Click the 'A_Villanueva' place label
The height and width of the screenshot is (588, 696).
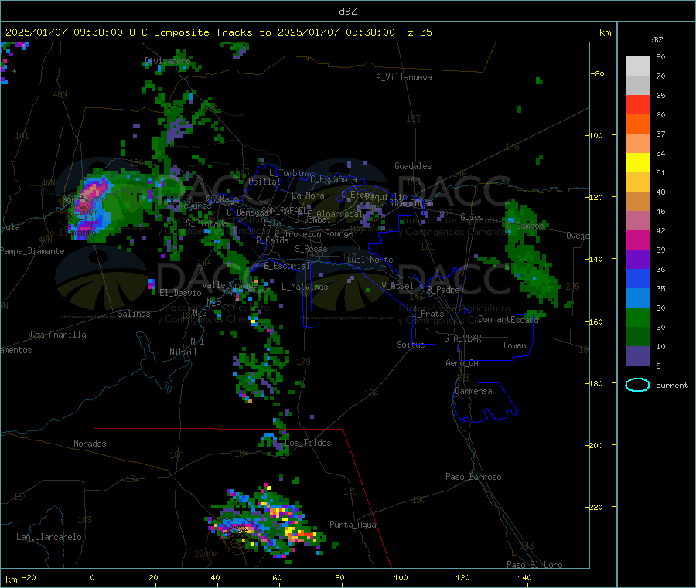(404, 77)
